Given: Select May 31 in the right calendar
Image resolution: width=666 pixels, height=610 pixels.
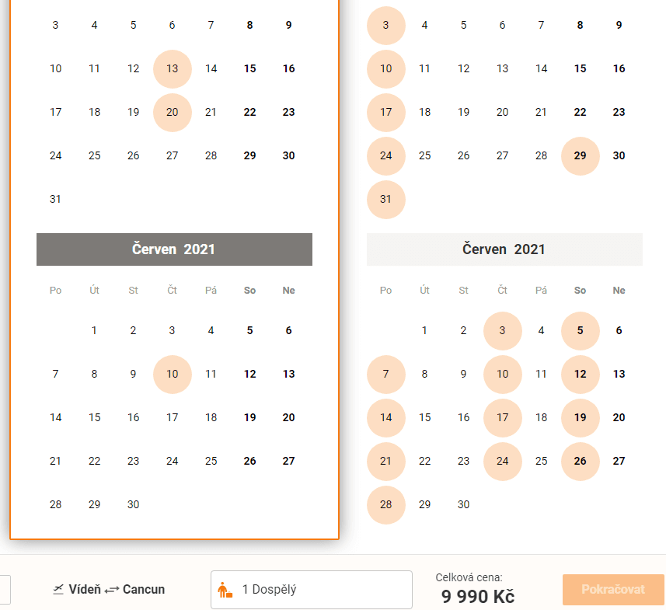Looking at the screenshot, I should pyautogui.click(x=385, y=199).
